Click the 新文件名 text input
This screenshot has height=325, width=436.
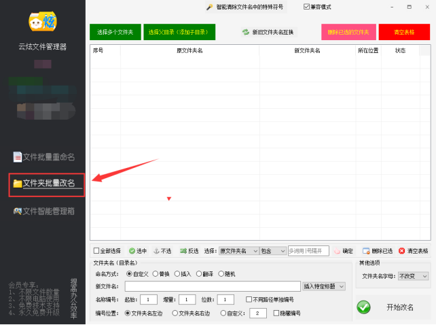point(213,286)
